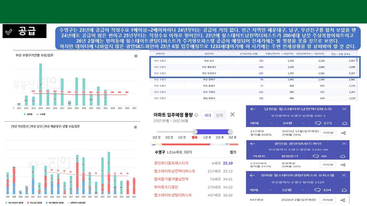Viewport: 367px width, 206px height.
Task: Click the 공급 heading with the checkmark
Action: (x=24, y=31)
